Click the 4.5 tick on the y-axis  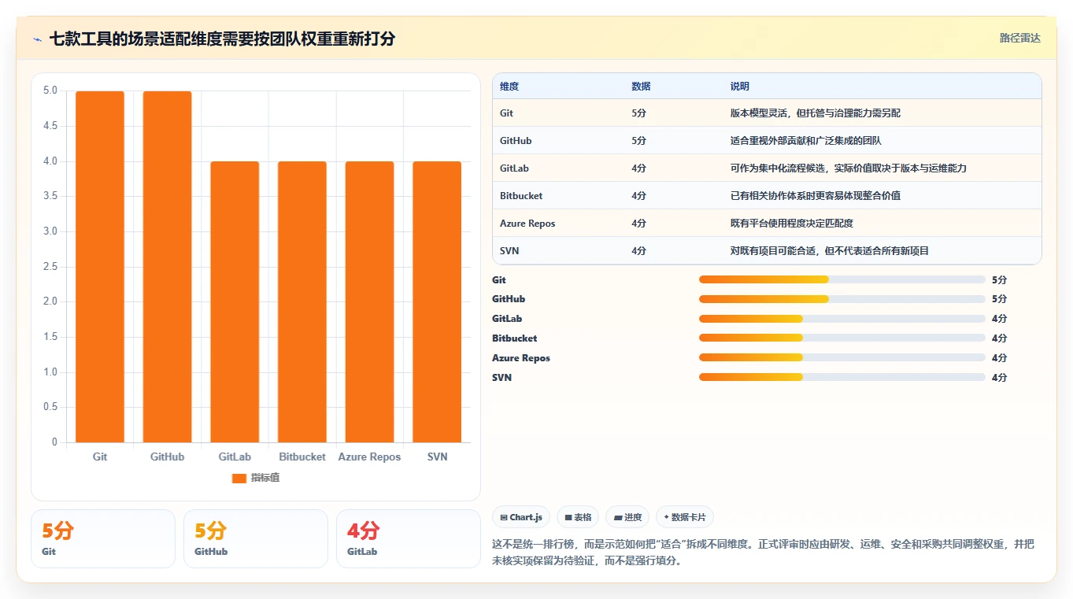pos(50,126)
